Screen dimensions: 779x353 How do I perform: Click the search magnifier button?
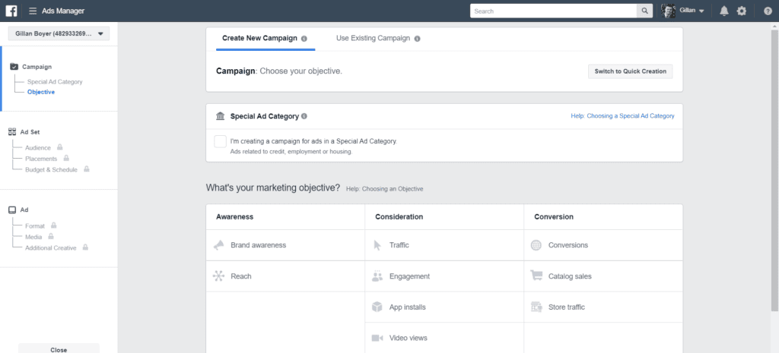coord(644,11)
